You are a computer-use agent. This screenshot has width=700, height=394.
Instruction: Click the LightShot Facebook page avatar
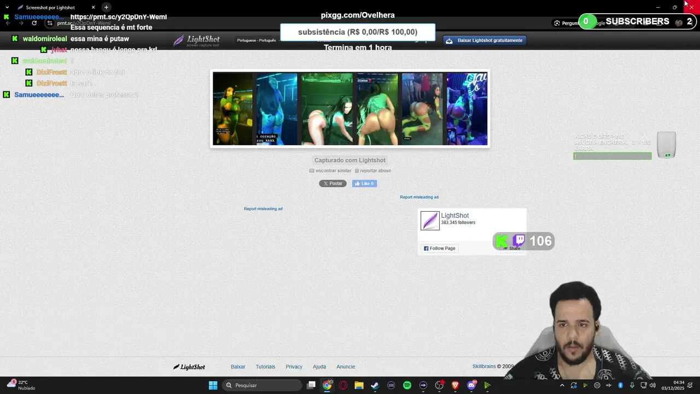(x=430, y=221)
